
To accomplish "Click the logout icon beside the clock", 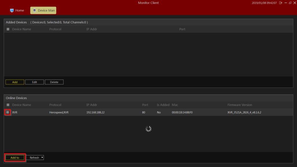I will pyautogui.click(x=280, y=3).
